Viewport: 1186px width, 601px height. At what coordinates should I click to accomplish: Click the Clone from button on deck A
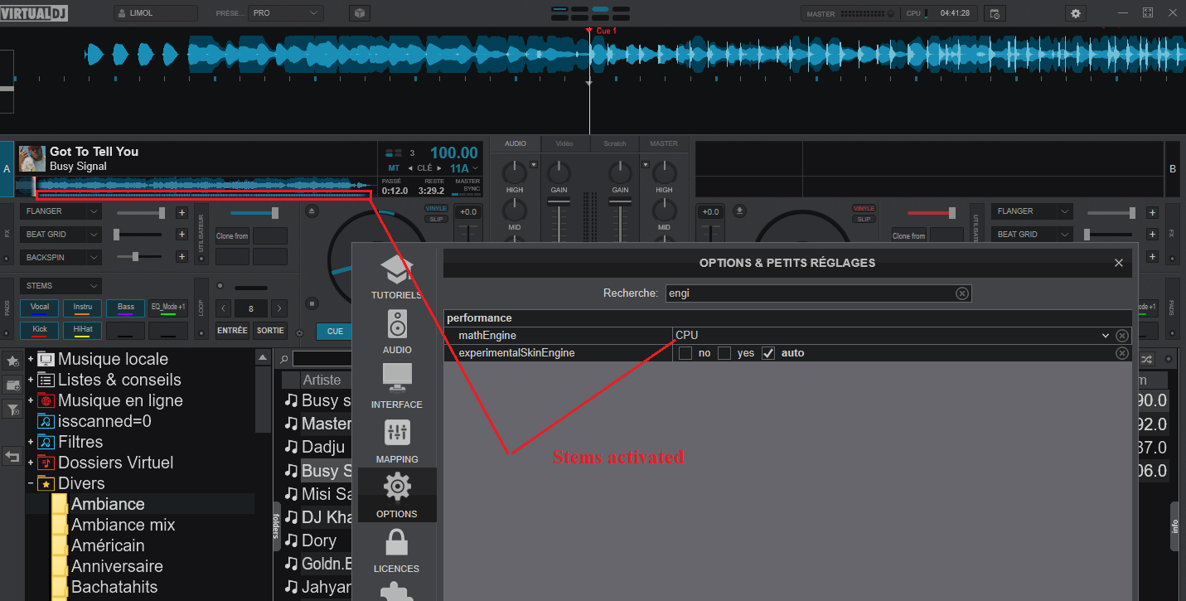233,236
